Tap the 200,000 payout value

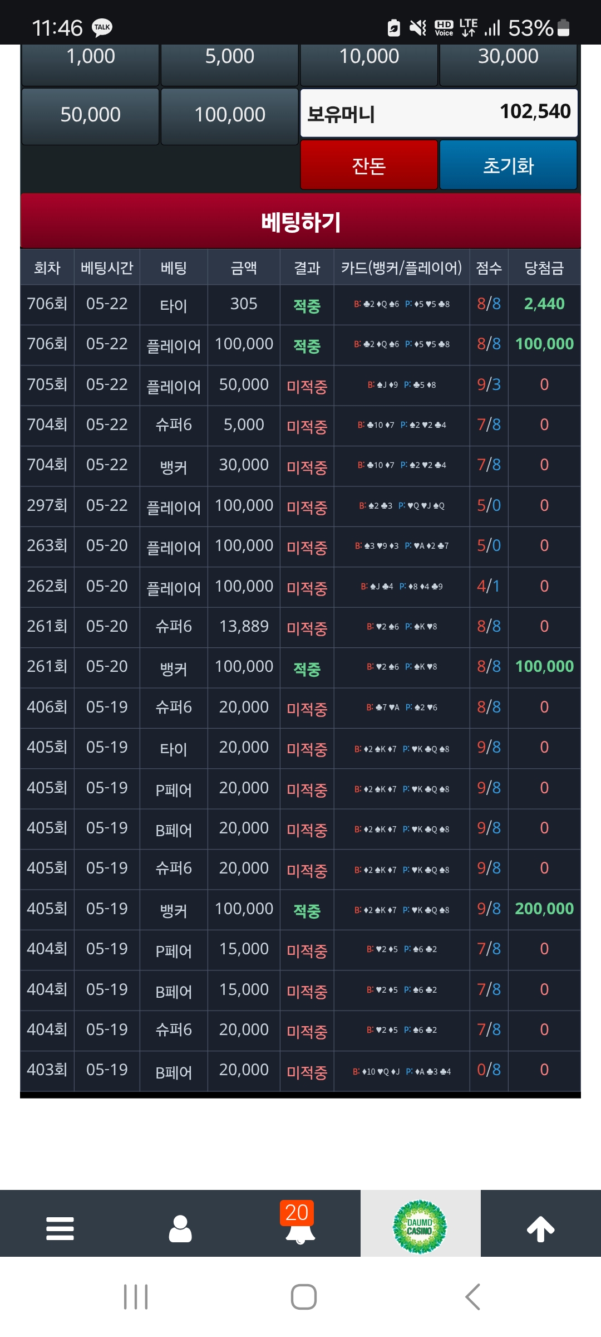(544, 909)
